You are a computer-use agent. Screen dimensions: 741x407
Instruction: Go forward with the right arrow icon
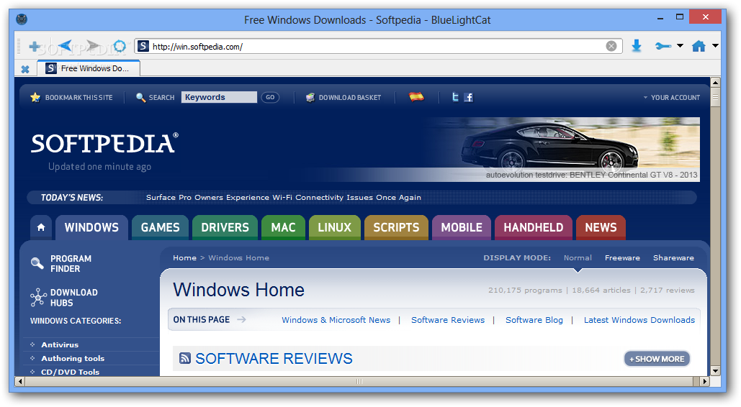93,46
